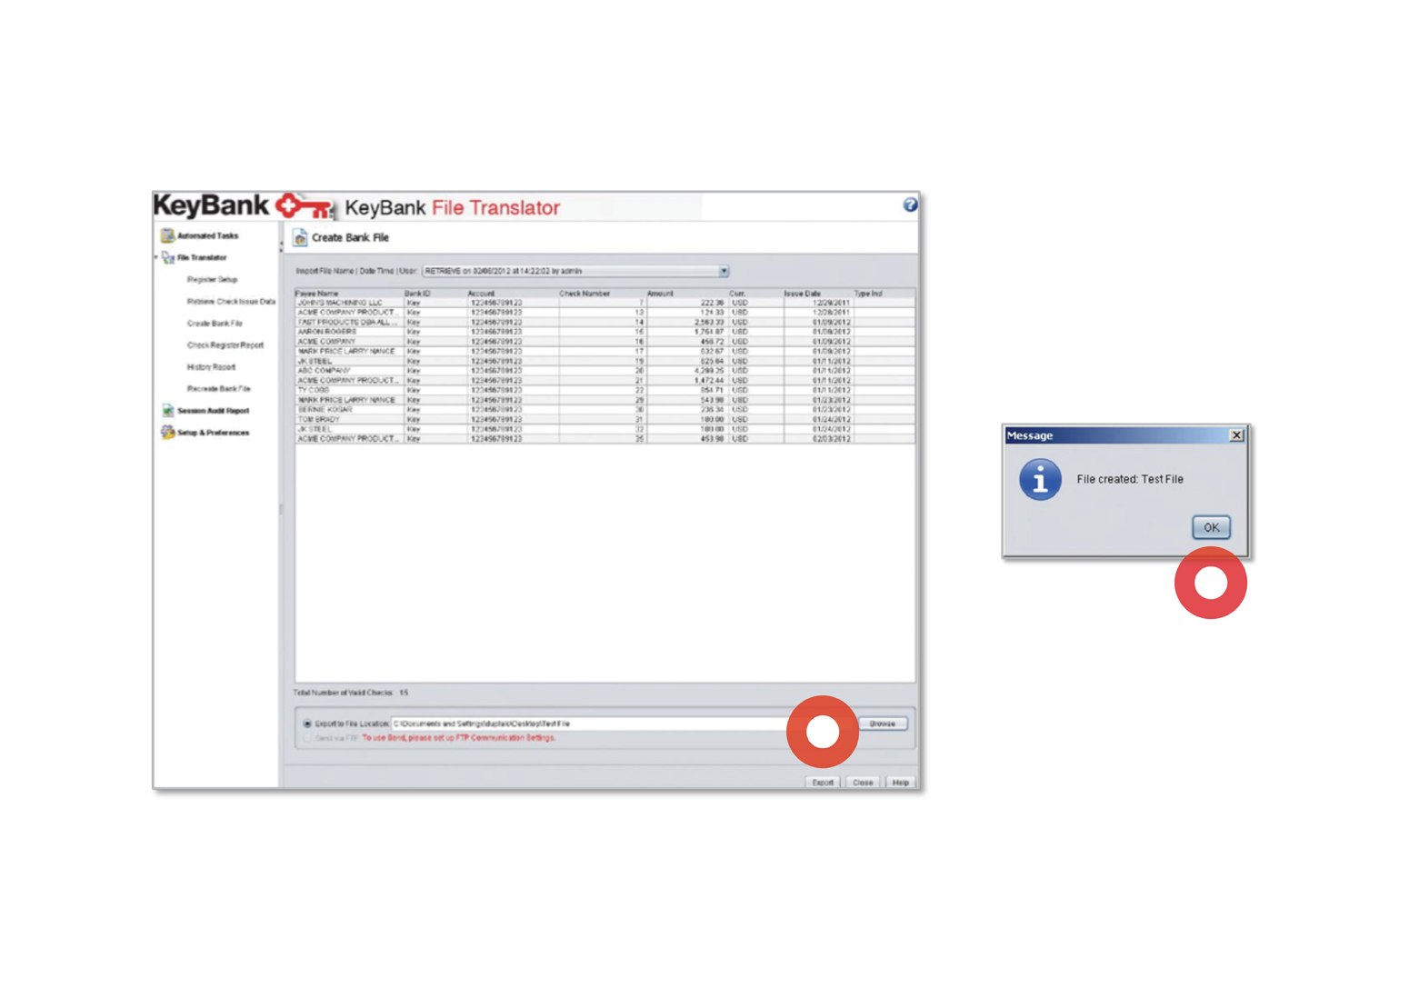Click the Automated Tasks sidebar icon
The height and width of the screenshot is (988, 1409).
point(167,235)
